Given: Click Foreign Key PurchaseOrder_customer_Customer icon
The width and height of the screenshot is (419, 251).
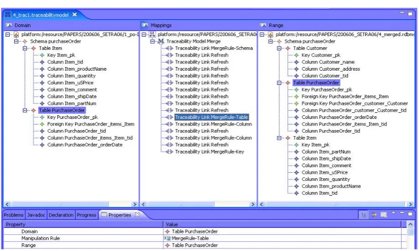Looking at the screenshot, I should pos(297,104).
